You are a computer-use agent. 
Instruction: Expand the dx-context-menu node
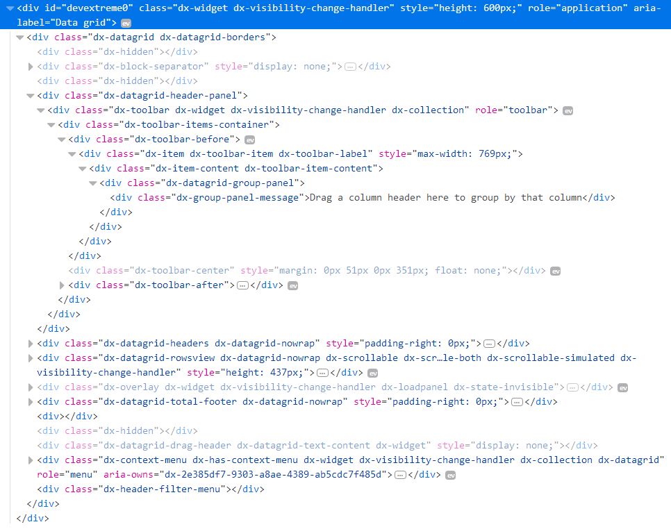(30, 460)
